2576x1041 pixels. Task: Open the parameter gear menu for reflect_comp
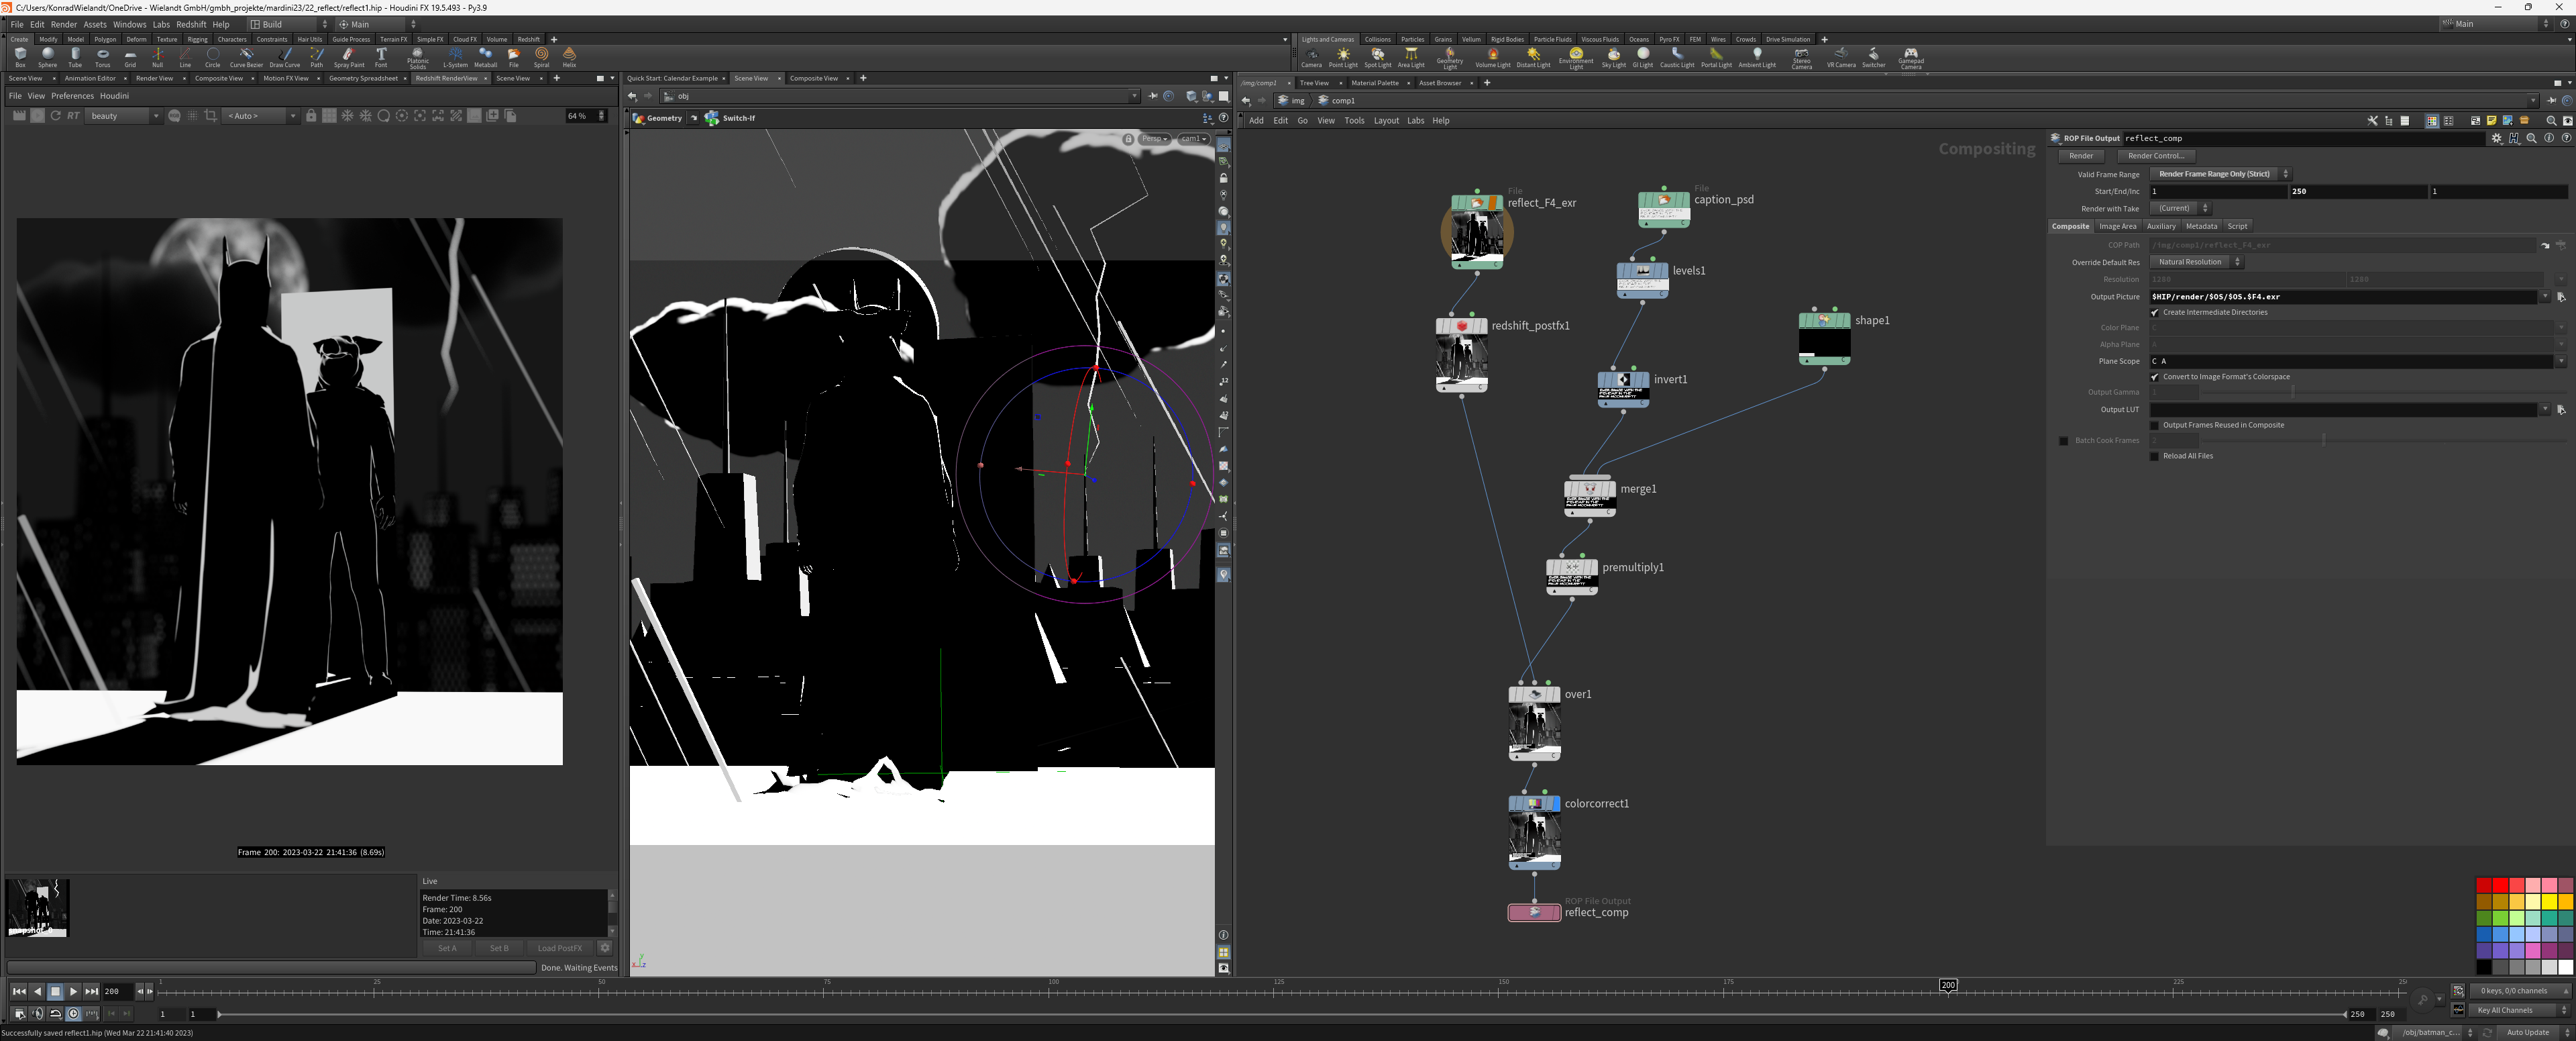(x=2497, y=138)
